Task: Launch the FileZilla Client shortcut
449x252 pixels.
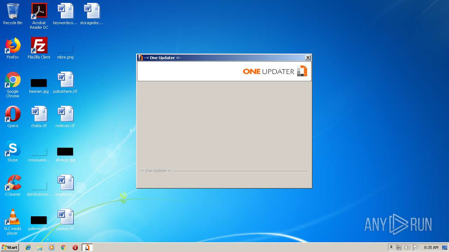Action: tap(39, 48)
